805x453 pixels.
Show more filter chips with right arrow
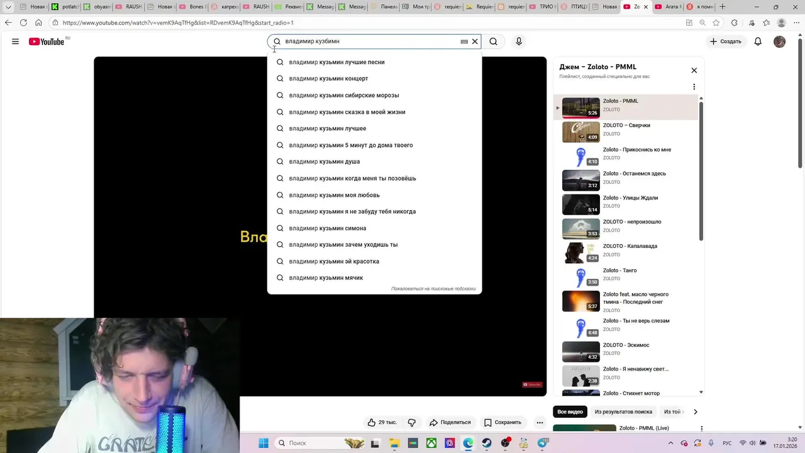click(695, 411)
